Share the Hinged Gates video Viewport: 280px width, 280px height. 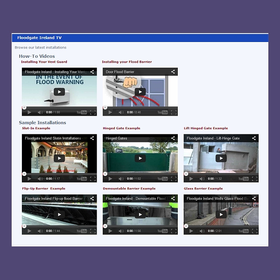(x=173, y=138)
